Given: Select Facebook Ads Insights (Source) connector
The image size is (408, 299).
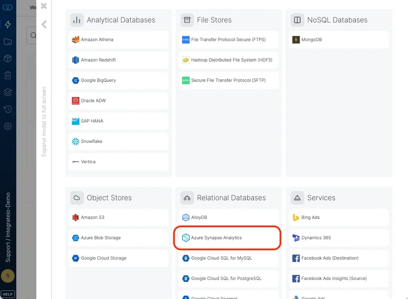Looking at the screenshot, I should coord(338,278).
